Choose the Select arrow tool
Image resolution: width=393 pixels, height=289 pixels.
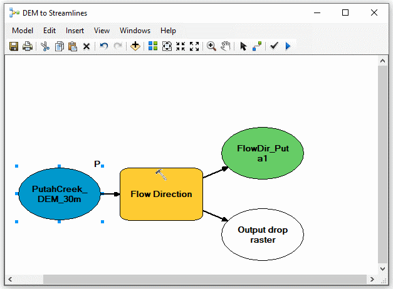tap(243, 46)
